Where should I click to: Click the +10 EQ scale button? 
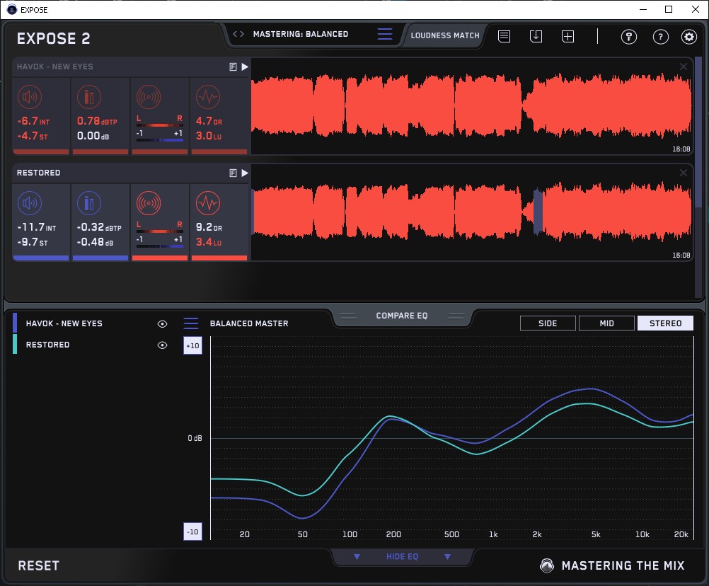(x=192, y=345)
